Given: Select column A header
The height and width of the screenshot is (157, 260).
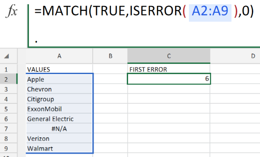Looking at the screenshot, I should tap(60, 56).
